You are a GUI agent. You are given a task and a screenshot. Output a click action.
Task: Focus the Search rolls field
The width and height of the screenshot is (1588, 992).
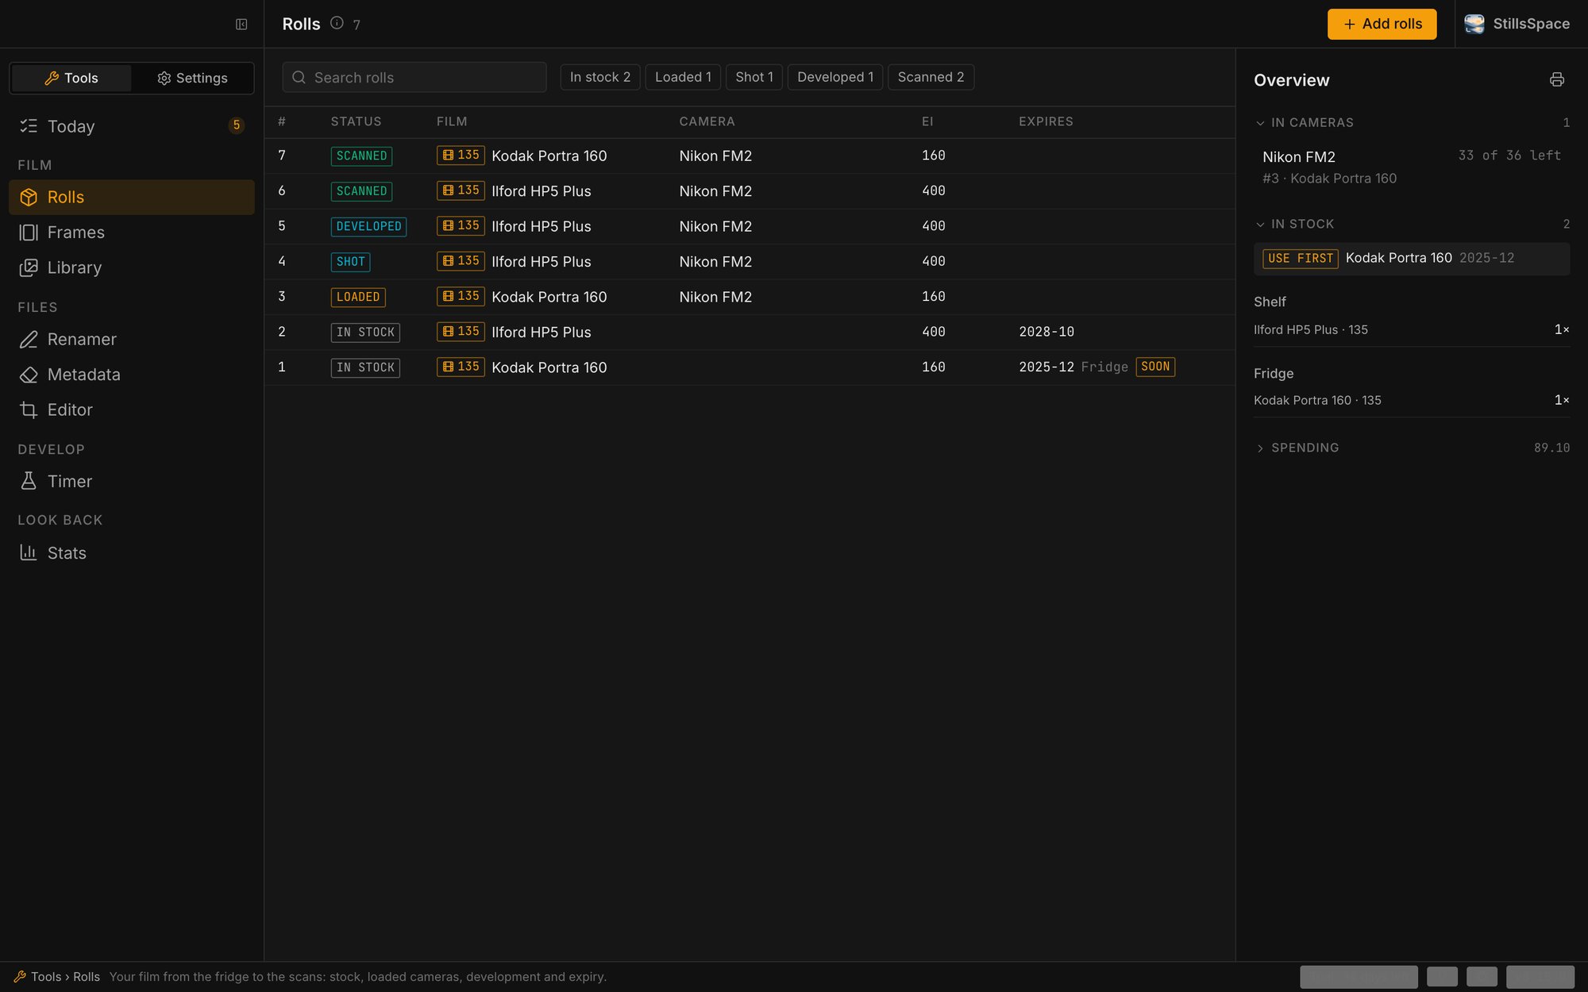pos(414,77)
